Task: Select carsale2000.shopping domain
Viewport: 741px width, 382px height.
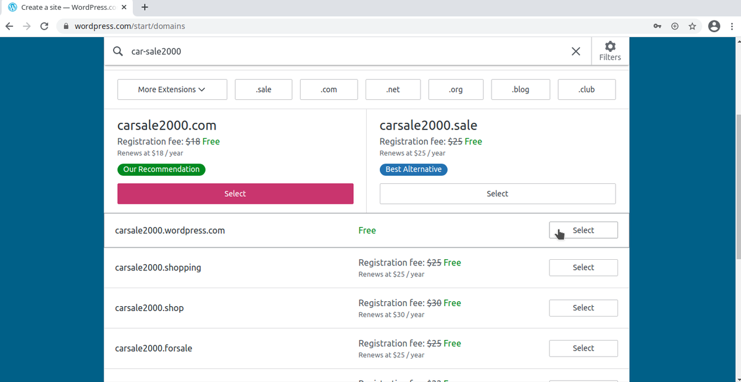Action: [584, 268]
